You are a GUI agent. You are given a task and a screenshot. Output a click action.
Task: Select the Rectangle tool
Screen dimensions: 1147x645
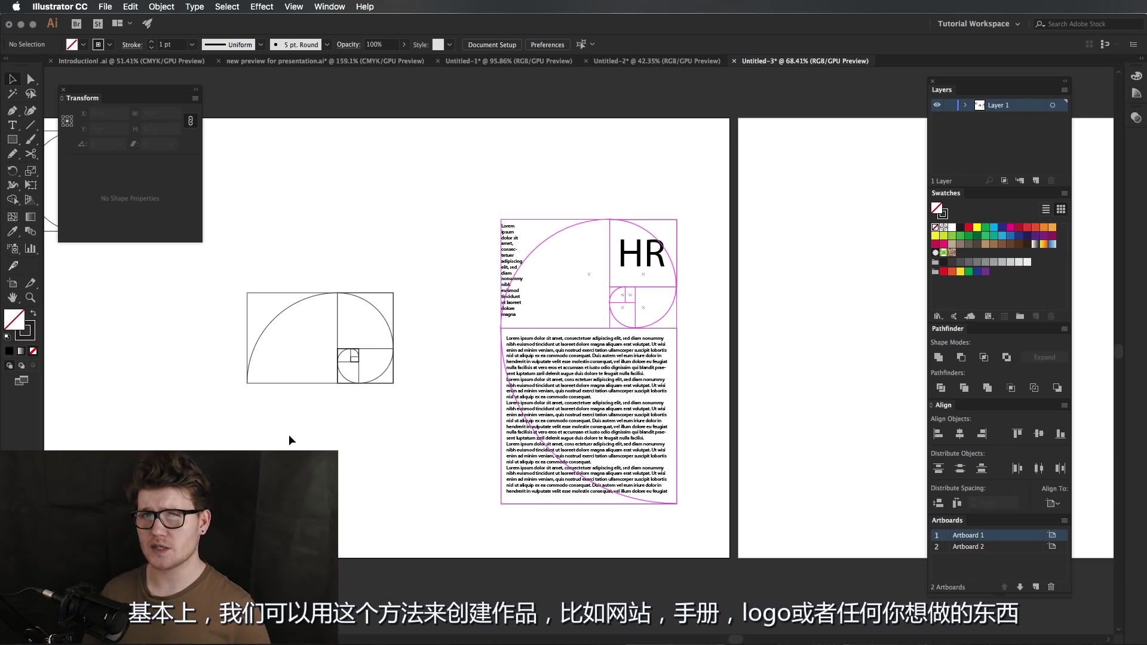point(12,139)
